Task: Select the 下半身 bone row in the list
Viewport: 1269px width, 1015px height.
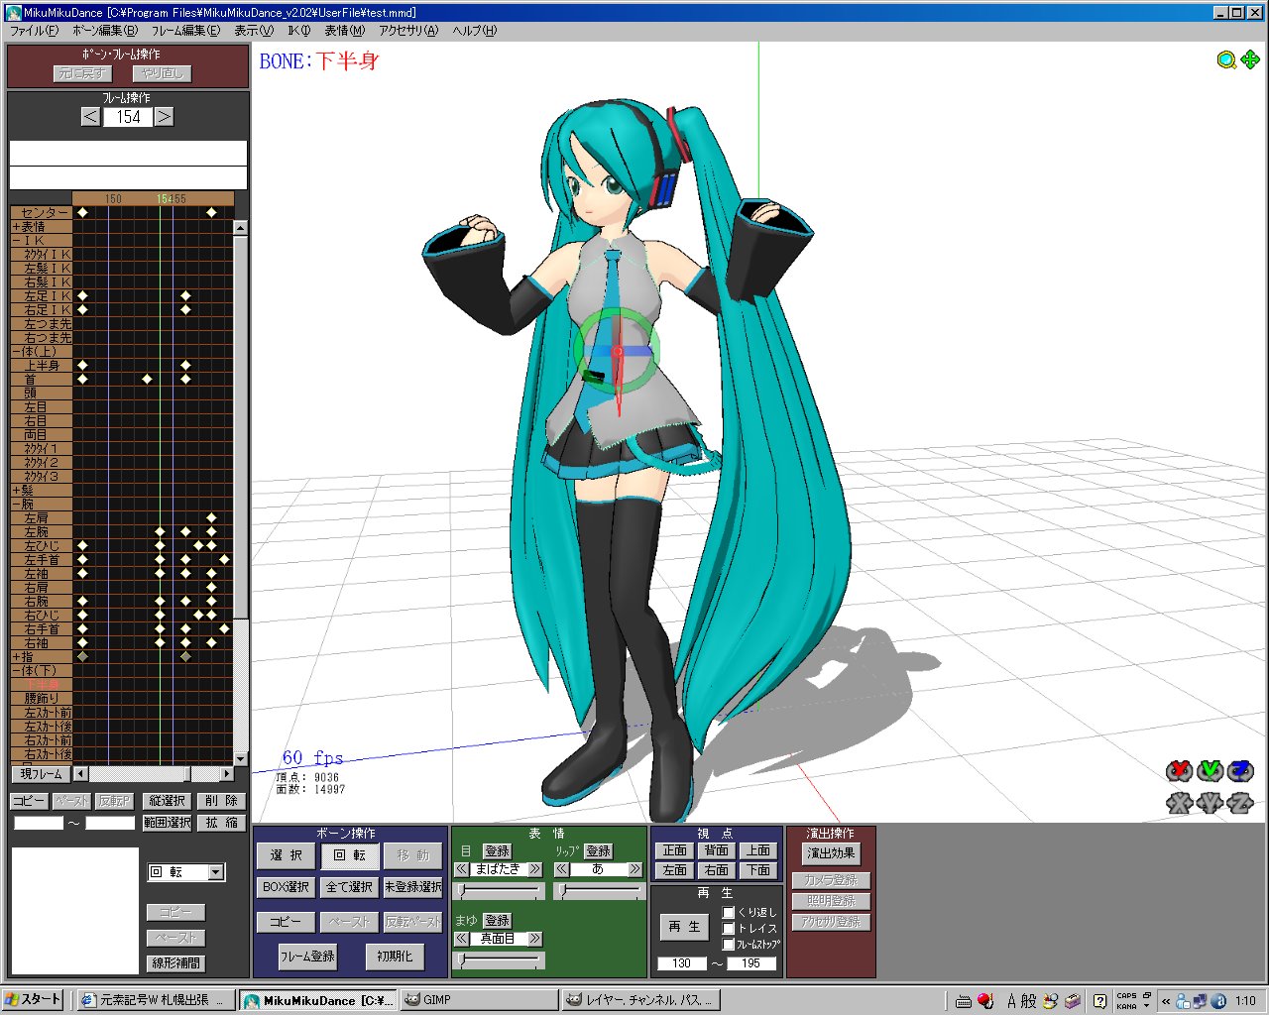Action: (42, 685)
